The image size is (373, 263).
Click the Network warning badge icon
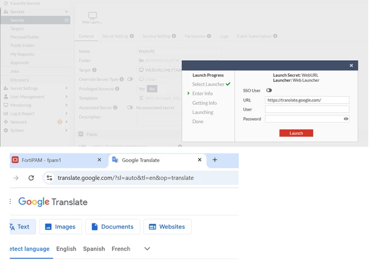(60, 122)
